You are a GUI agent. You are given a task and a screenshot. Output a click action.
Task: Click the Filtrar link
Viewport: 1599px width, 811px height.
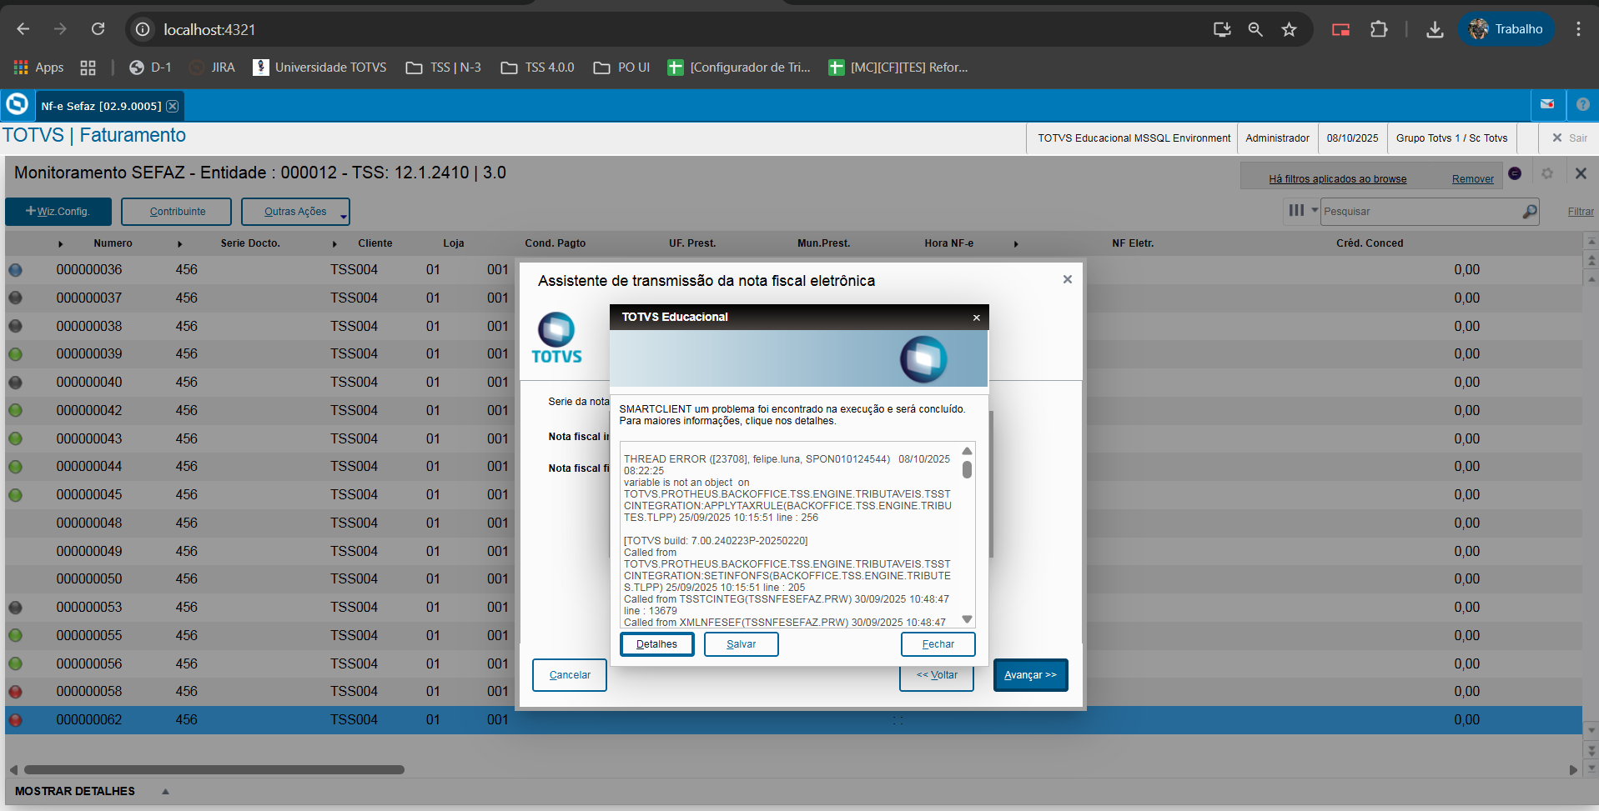[x=1580, y=212]
